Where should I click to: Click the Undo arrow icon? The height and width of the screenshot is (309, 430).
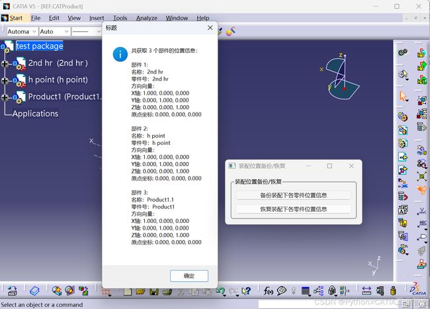pos(220,290)
